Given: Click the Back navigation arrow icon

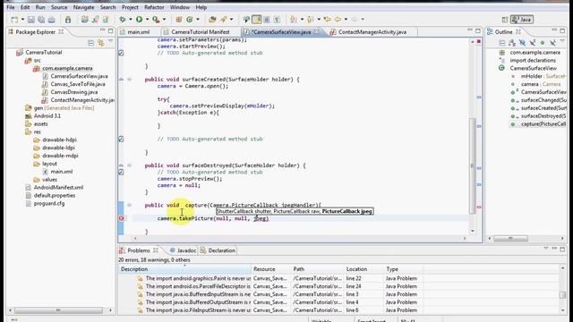Looking at the screenshot, I should pos(338,20).
